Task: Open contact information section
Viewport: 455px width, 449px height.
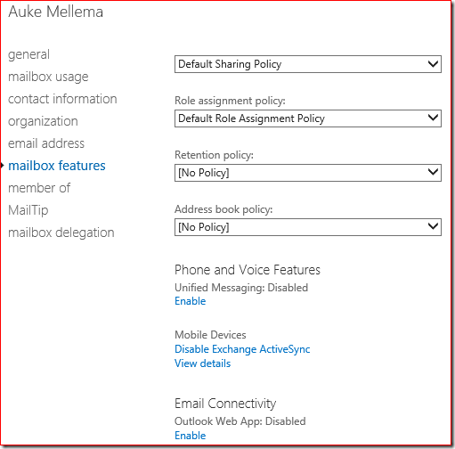Action: tap(62, 99)
